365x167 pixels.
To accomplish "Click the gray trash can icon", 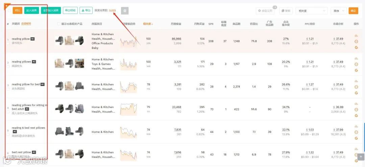I will pyautogui.click(x=125, y=11).
